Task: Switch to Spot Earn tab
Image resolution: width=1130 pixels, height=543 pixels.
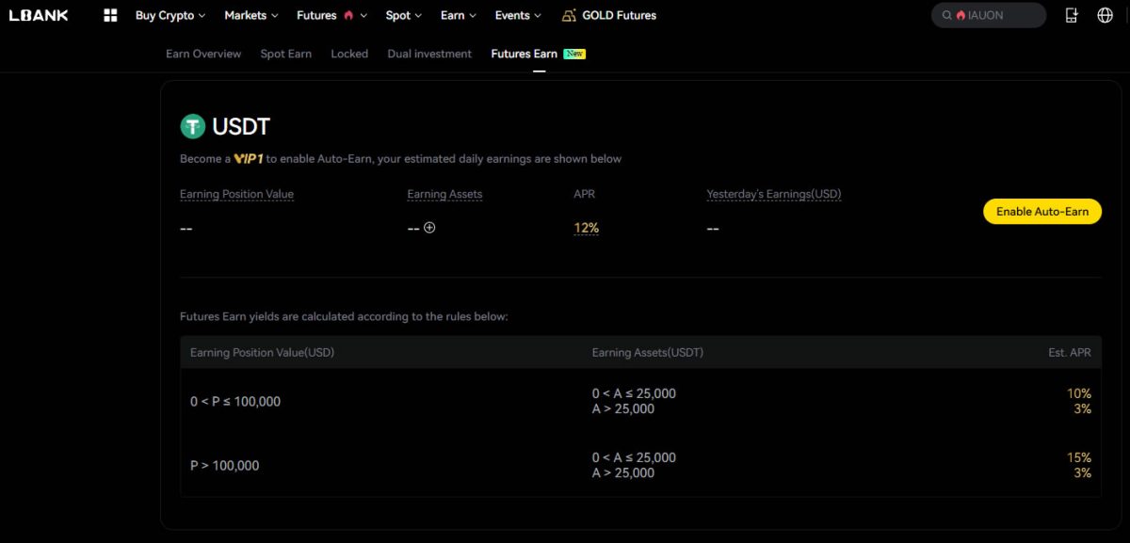Action: (286, 54)
